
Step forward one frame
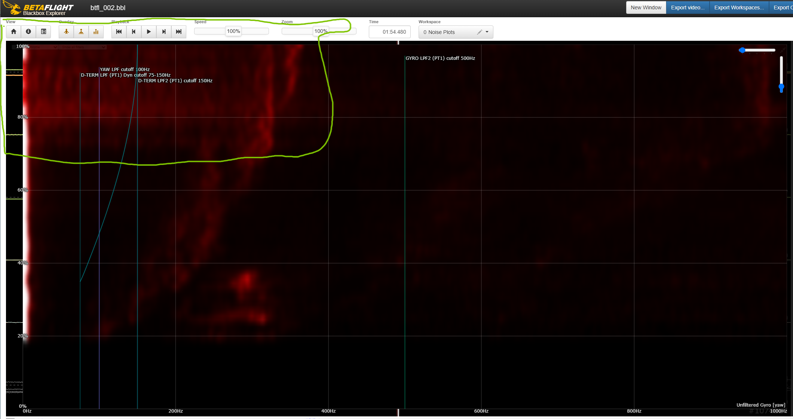coord(164,32)
